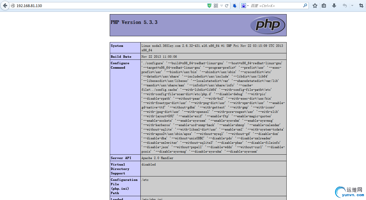
Task: Click the magnifier search button
Action: pyautogui.click(x=305, y=5)
